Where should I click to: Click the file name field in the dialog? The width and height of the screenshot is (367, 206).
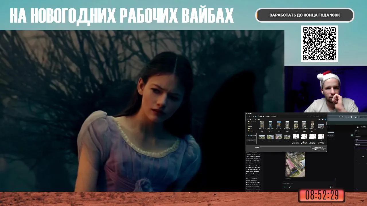[x=285, y=147]
